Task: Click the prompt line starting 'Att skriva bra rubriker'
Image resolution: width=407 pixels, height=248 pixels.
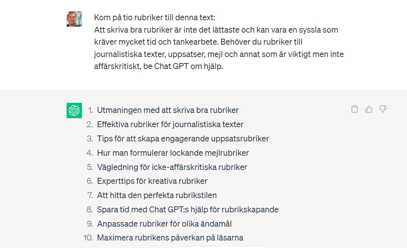Action: pyautogui.click(x=216, y=30)
